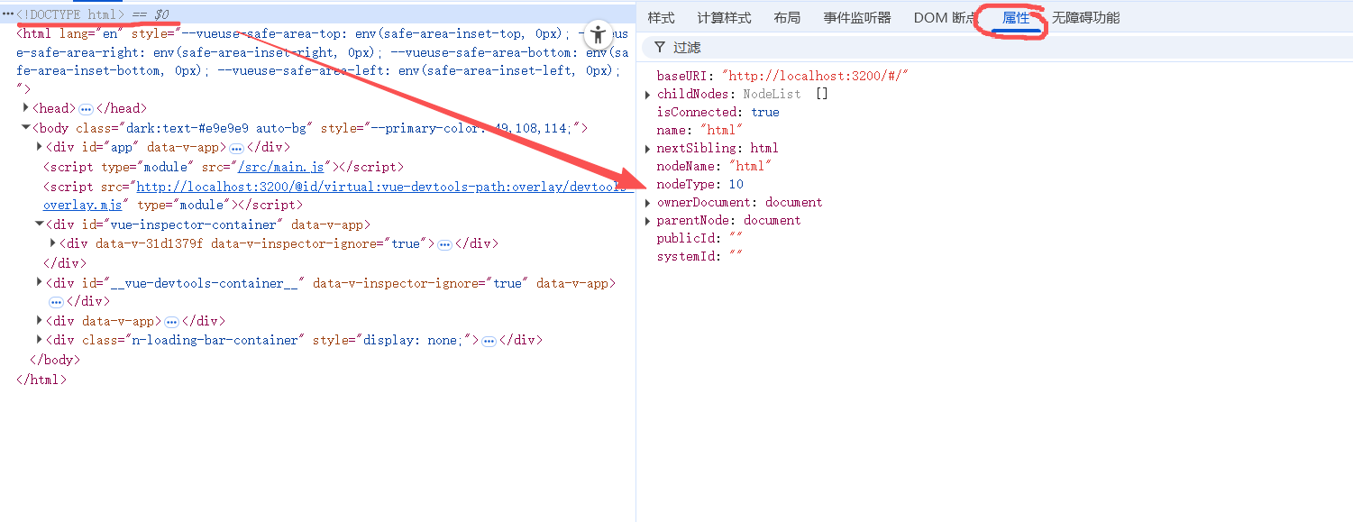Select the closing </html> tag
Image resolution: width=1353 pixels, height=522 pixels.
click(x=41, y=380)
